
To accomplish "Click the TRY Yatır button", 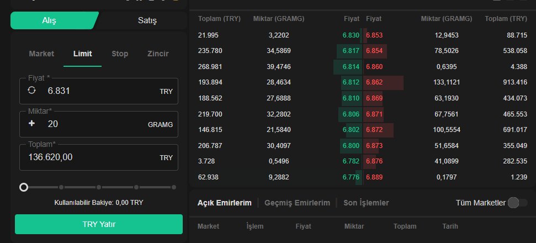I will click(99, 224).
